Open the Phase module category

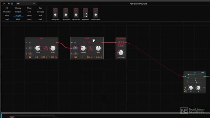coord(29,8)
